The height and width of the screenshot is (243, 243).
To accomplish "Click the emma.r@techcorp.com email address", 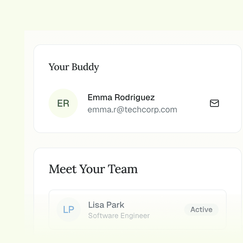I will [132, 110].
